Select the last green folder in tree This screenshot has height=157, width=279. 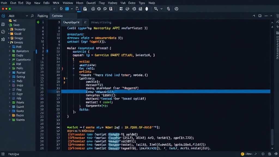click(x=18, y=120)
